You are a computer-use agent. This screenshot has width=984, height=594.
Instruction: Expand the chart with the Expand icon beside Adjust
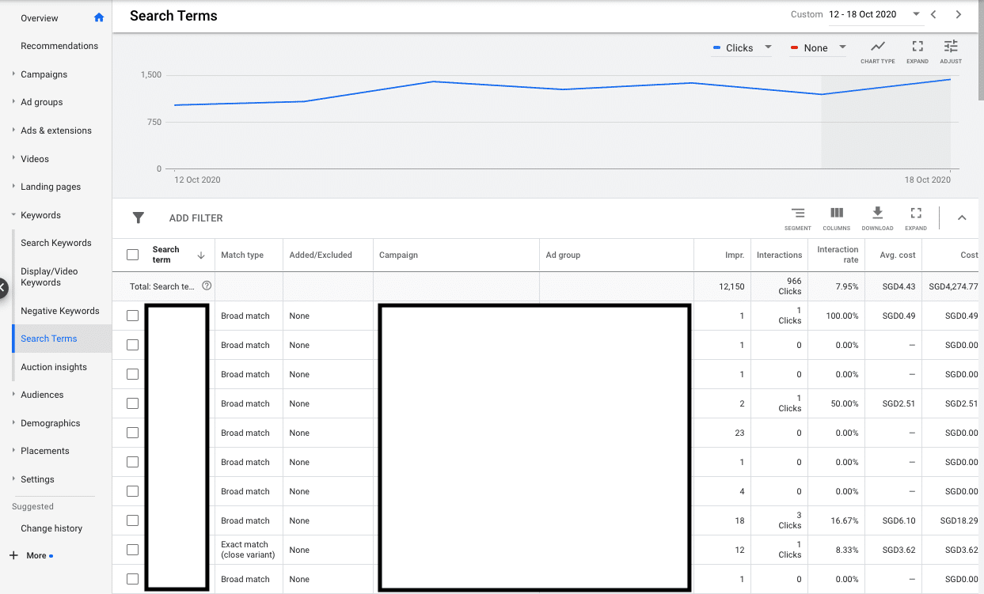(x=918, y=51)
